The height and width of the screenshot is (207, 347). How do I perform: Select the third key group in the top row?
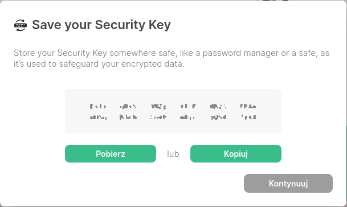158,107
